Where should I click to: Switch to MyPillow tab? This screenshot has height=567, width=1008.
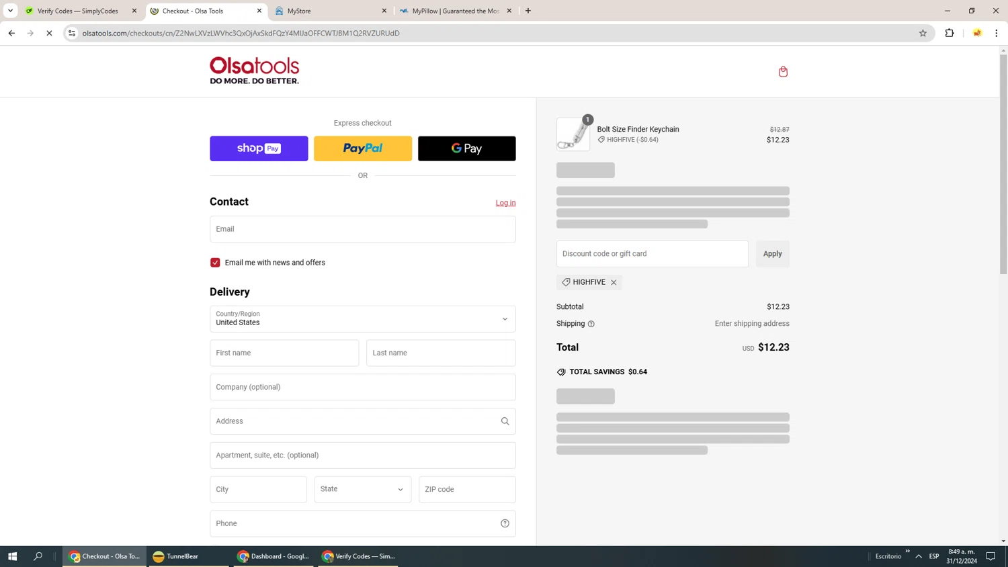click(456, 11)
